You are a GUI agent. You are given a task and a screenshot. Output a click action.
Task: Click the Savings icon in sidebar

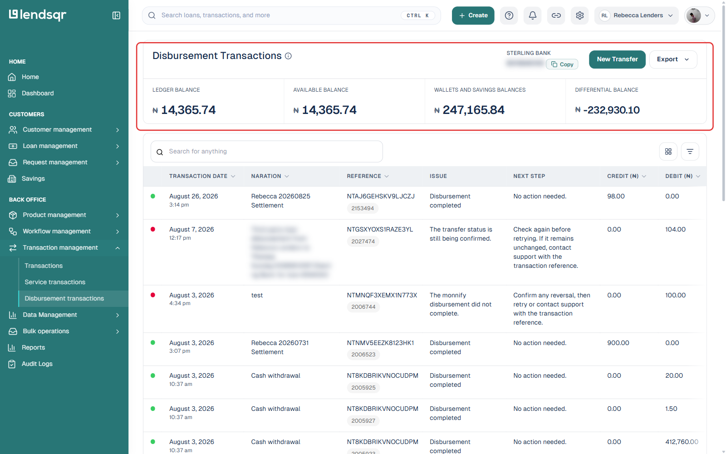coord(12,179)
